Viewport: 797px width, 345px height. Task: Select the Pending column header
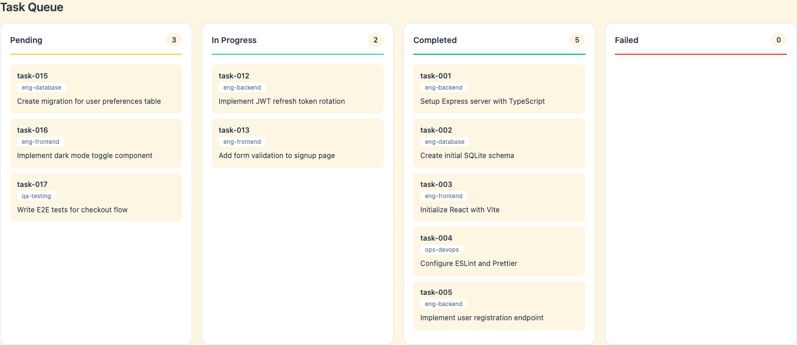(x=27, y=40)
